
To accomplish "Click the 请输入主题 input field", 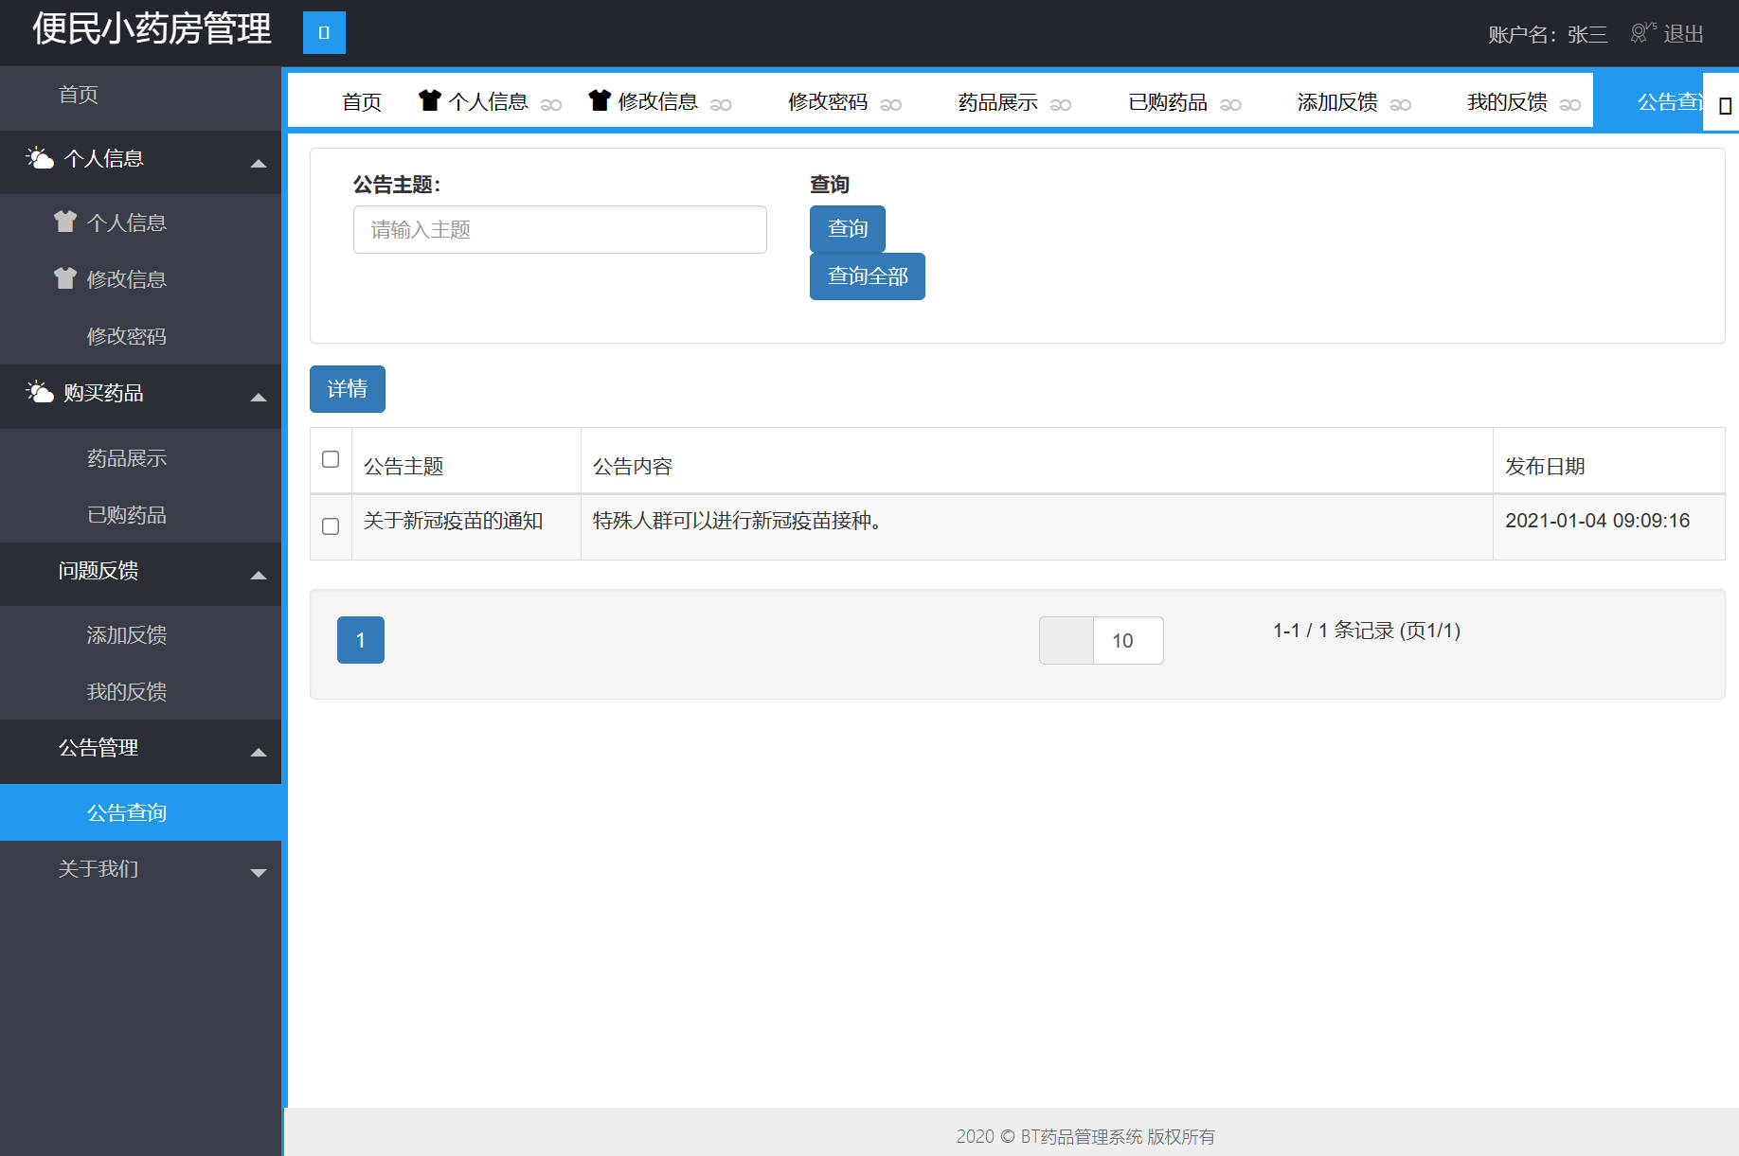I will (x=559, y=229).
